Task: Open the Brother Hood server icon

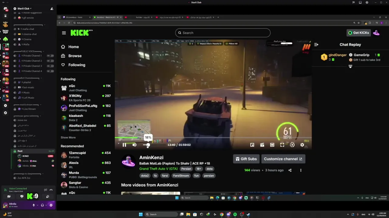Action: 5,31
